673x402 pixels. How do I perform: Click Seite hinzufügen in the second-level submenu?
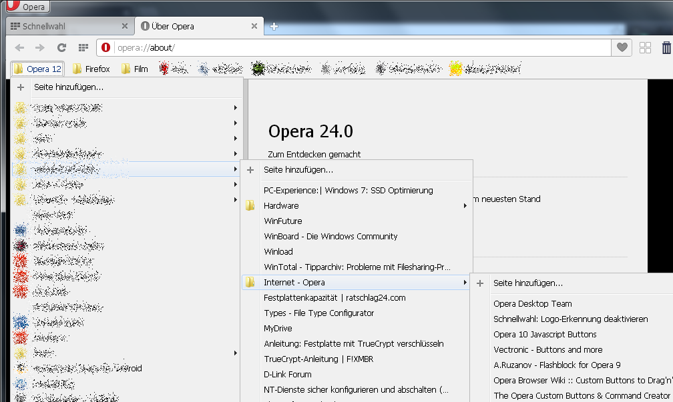coord(357,170)
